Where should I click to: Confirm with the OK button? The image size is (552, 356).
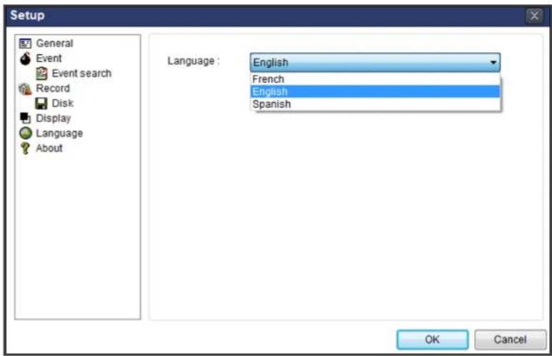pos(432,340)
